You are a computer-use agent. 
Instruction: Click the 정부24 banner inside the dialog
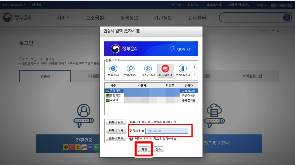point(151,49)
